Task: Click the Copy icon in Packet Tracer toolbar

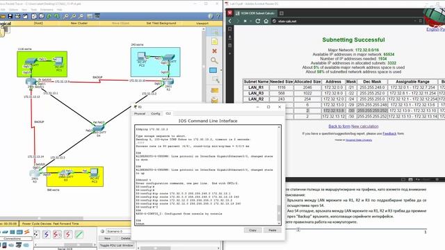Action: [x=34, y=16]
